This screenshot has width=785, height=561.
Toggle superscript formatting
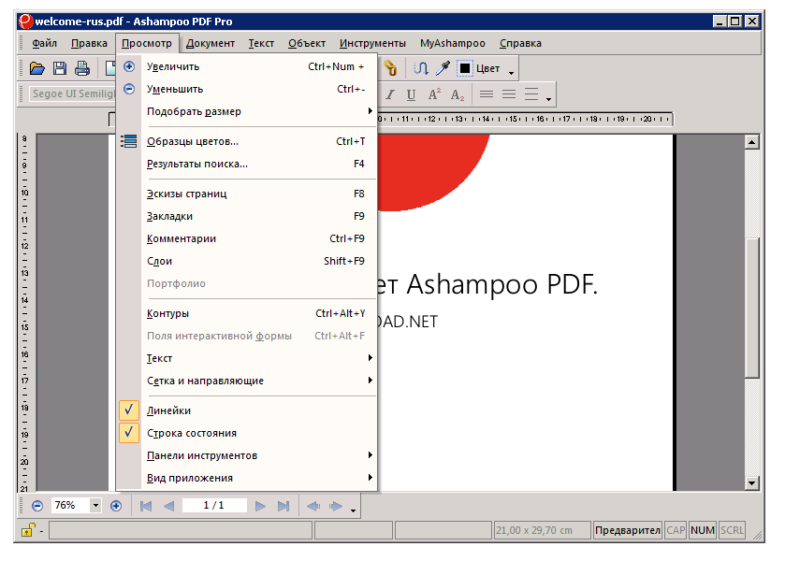coord(435,93)
